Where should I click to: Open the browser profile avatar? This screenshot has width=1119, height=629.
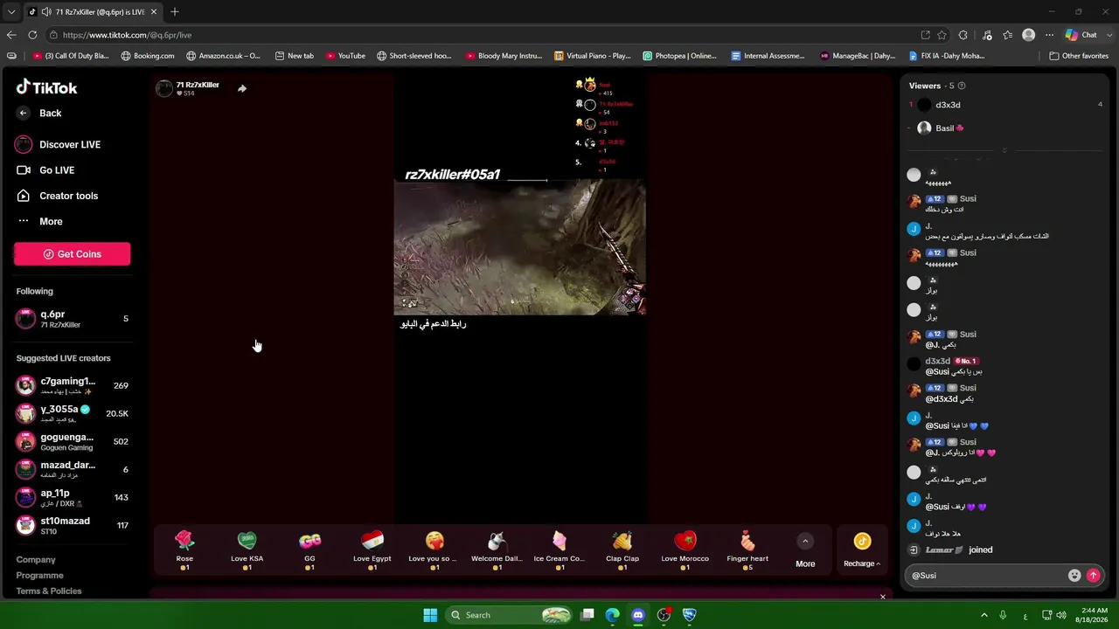tap(1029, 35)
